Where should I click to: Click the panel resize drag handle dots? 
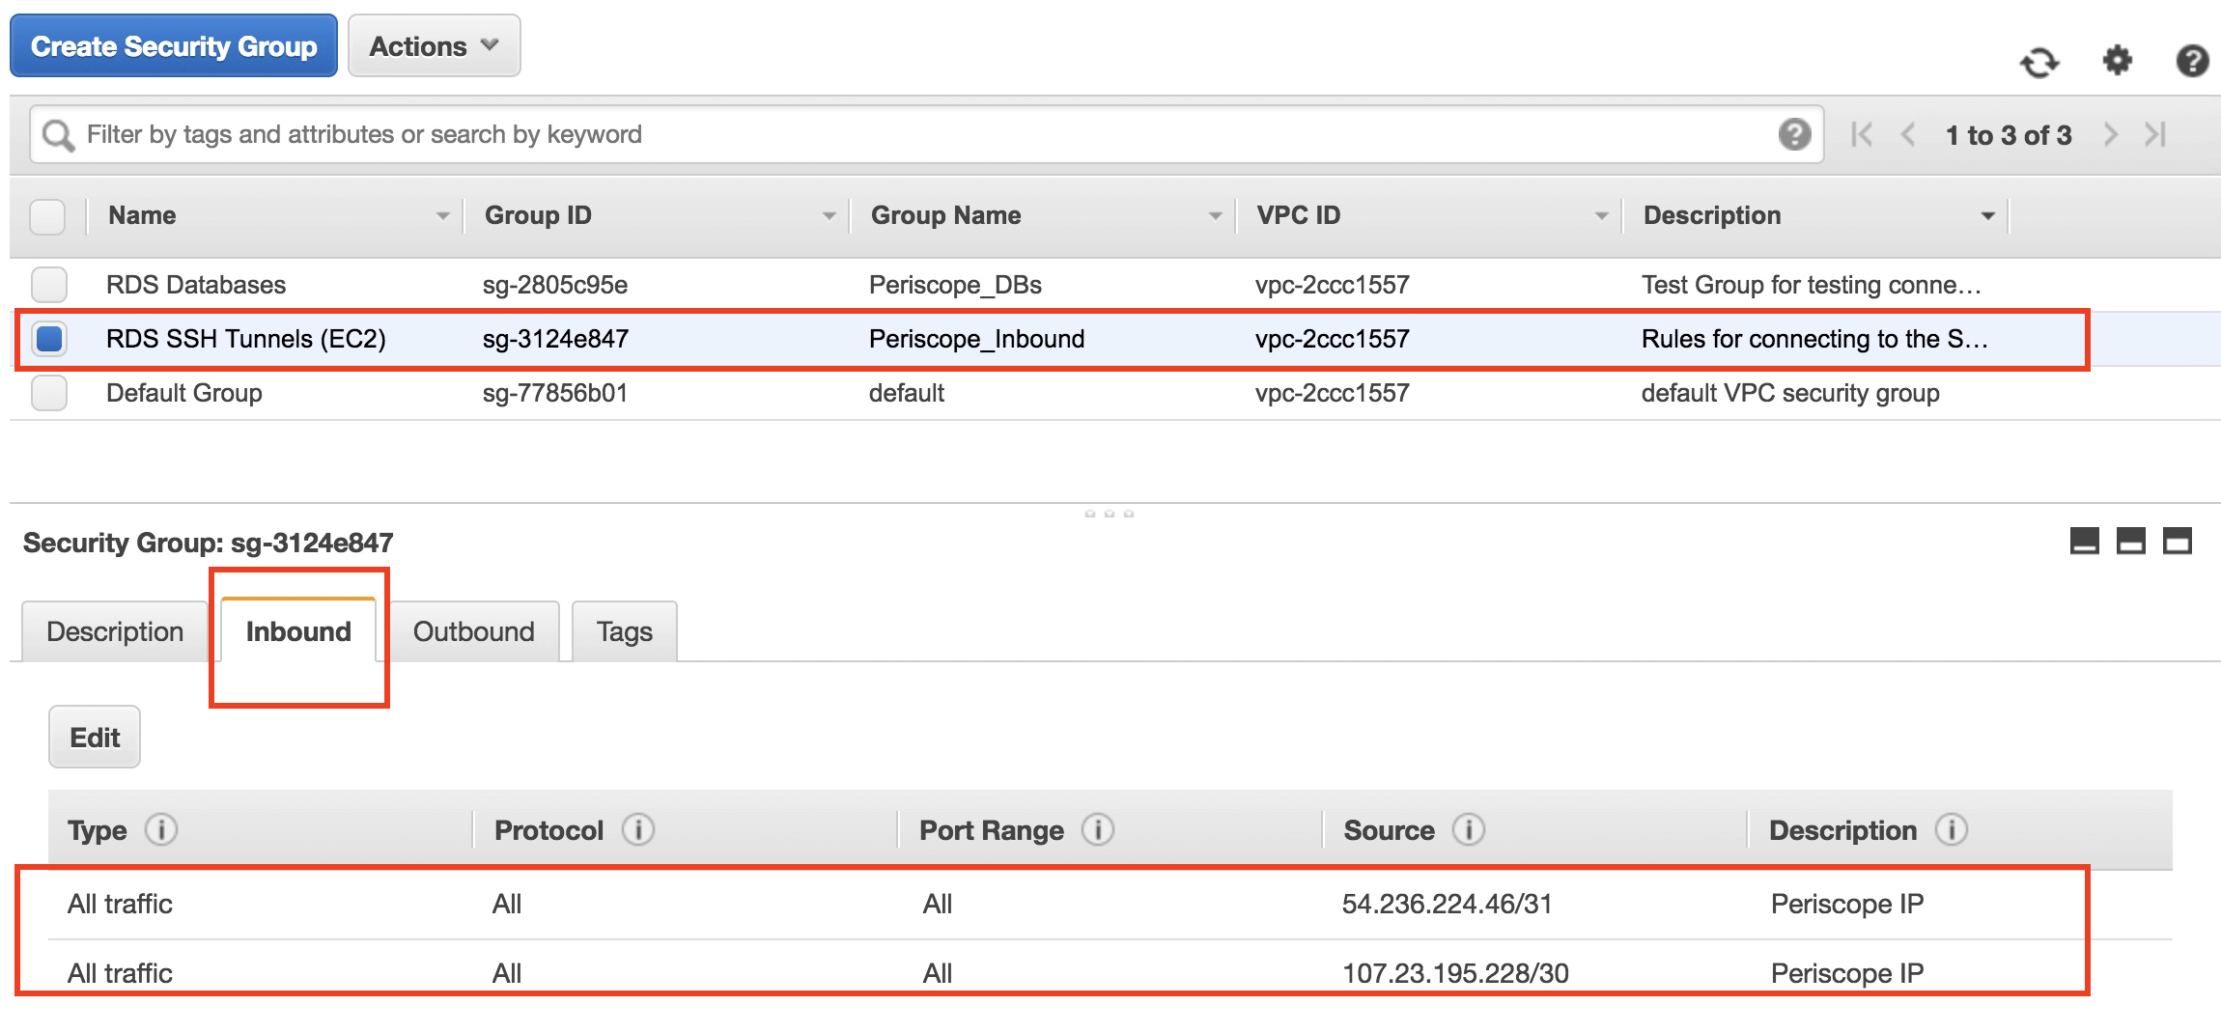click(x=1109, y=514)
